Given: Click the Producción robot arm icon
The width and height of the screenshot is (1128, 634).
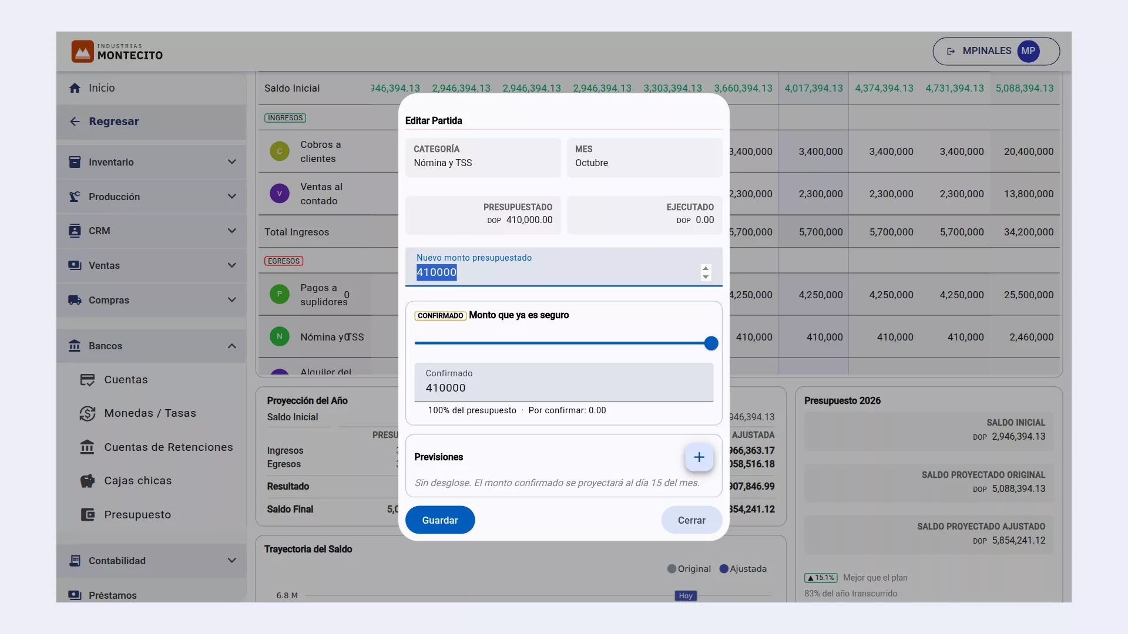Looking at the screenshot, I should pos(75,197).
